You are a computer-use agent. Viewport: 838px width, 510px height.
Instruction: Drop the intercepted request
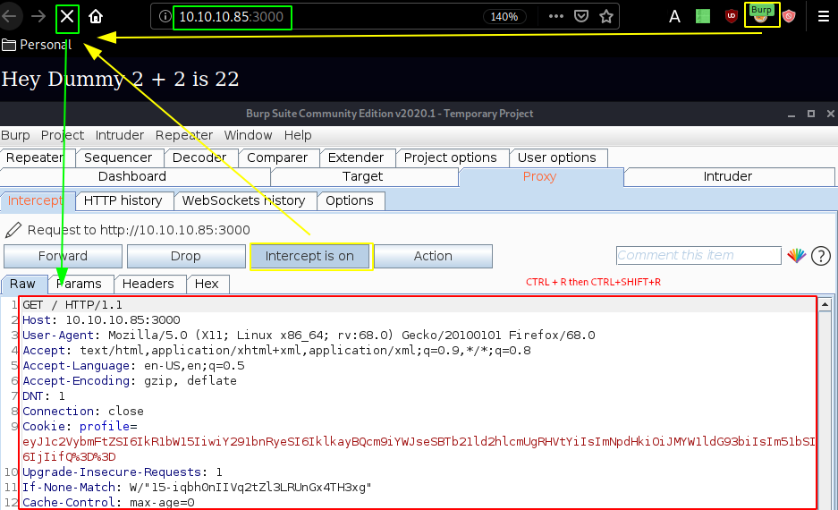185,256
